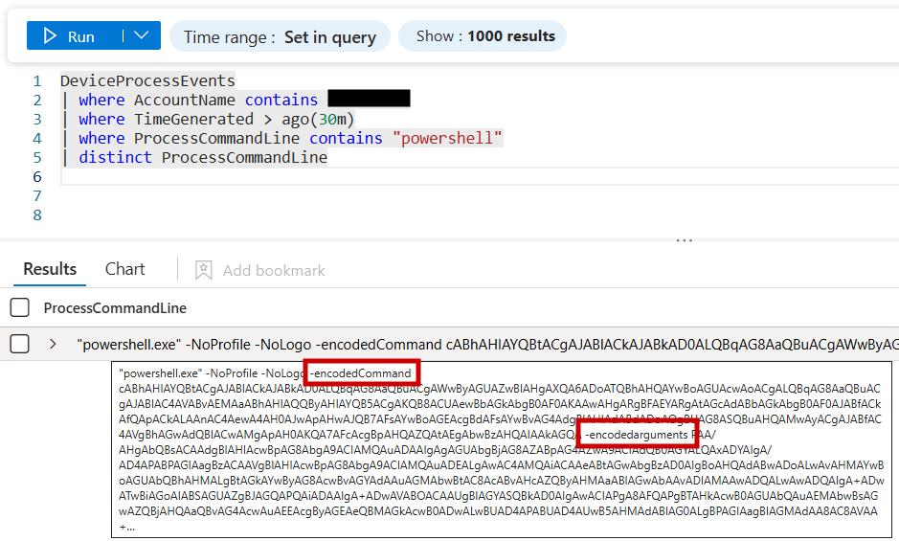Viewport: 899px width, 541px height.
Task: Click the ProcessCommandLine column header
Action: 115,308
